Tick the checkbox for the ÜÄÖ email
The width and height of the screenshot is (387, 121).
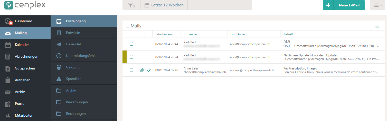coord(131,44)
